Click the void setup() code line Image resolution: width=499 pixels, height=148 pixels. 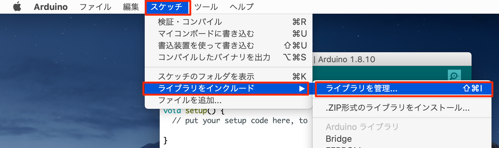click(x=193, y=111)
